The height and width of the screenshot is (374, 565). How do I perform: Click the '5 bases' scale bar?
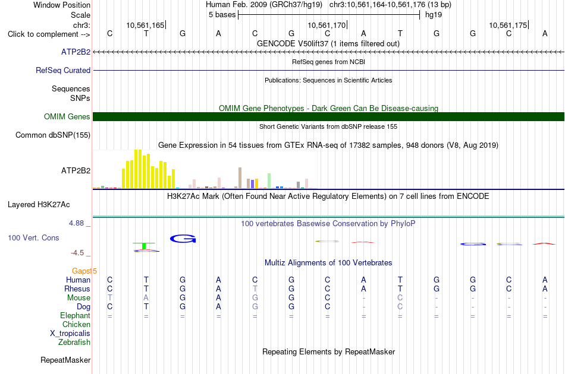click(329, 15)
